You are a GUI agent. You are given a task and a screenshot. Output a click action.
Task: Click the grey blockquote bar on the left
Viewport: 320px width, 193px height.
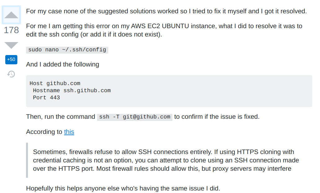pyautogui.click(x=27, y=160)
